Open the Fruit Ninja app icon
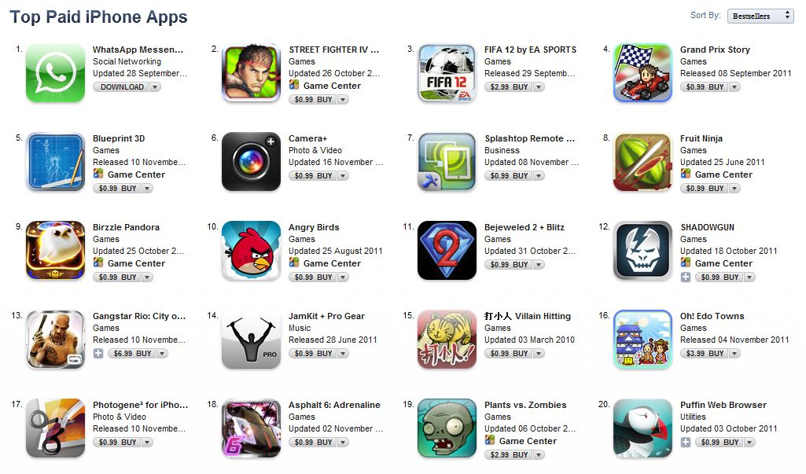The height and width of the screenshot is (474, 806). pyautogui.click(x=643, y=162)
